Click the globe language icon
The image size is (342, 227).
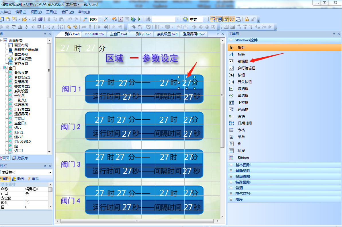pyautogui.click(x=185, y=19)
